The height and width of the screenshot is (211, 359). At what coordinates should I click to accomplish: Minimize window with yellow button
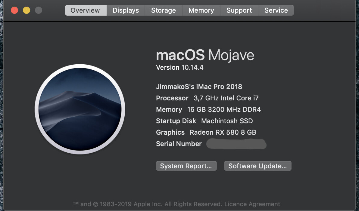(x=27, y=10)
